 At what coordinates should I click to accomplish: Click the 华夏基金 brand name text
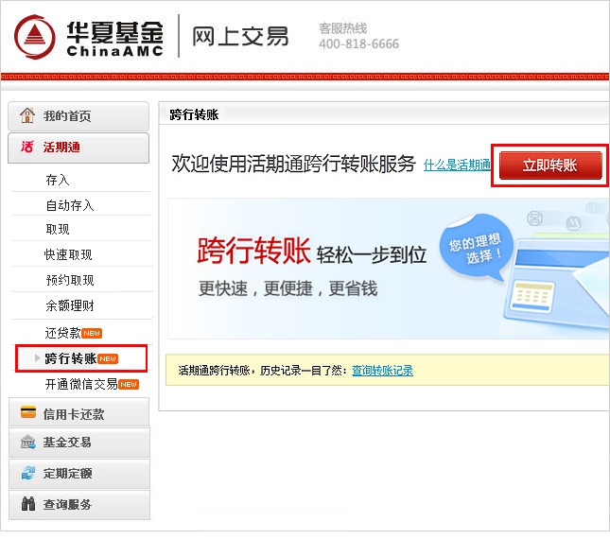pyautogui.click(x=114, y=32)
